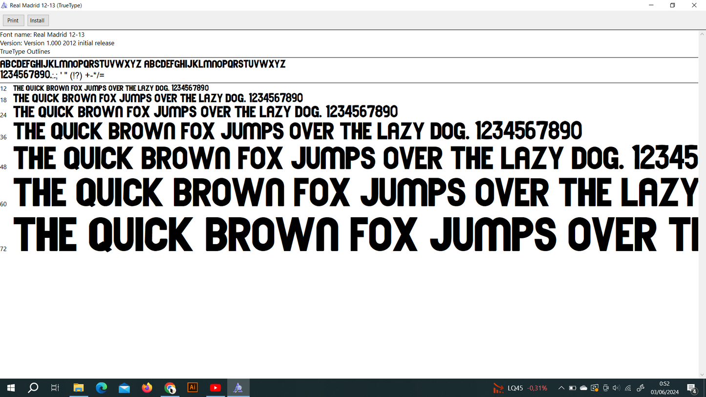The height and width of the screenshot is (397, 706).
Task: Launch Firefox from the taskbar
Action: (147, 388)
